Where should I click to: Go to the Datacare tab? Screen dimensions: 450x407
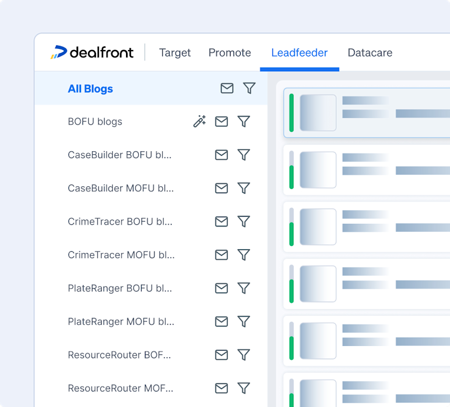(370, 53)
